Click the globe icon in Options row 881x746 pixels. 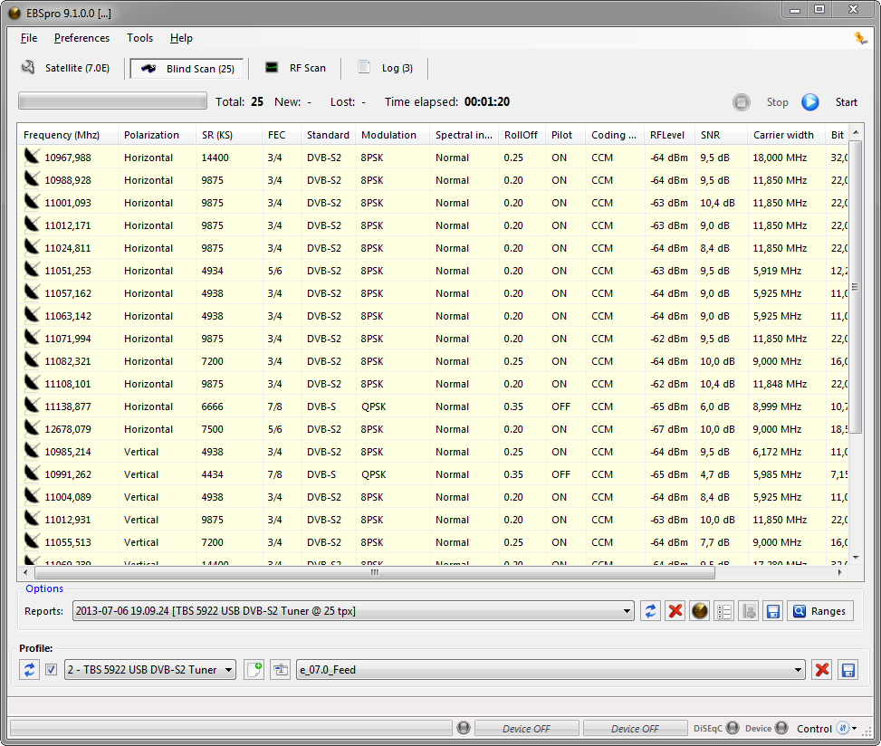[700, 610]
